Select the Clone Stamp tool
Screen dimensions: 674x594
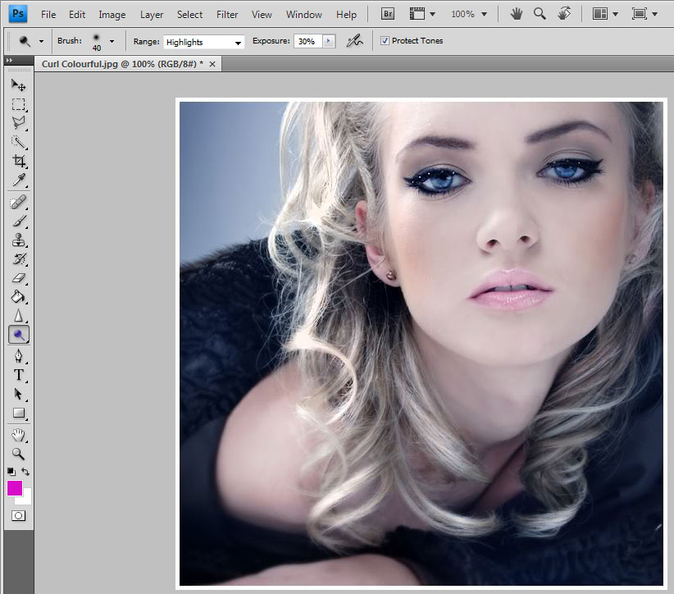tap(19, 240)
